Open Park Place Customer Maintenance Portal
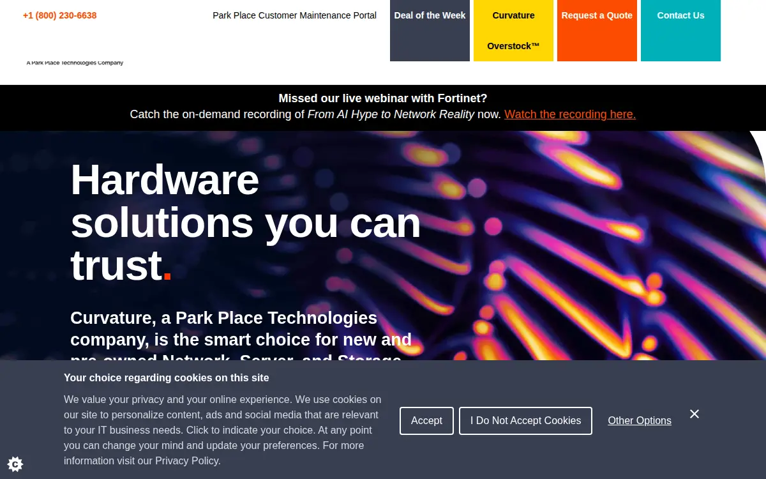 click(294, 15)
